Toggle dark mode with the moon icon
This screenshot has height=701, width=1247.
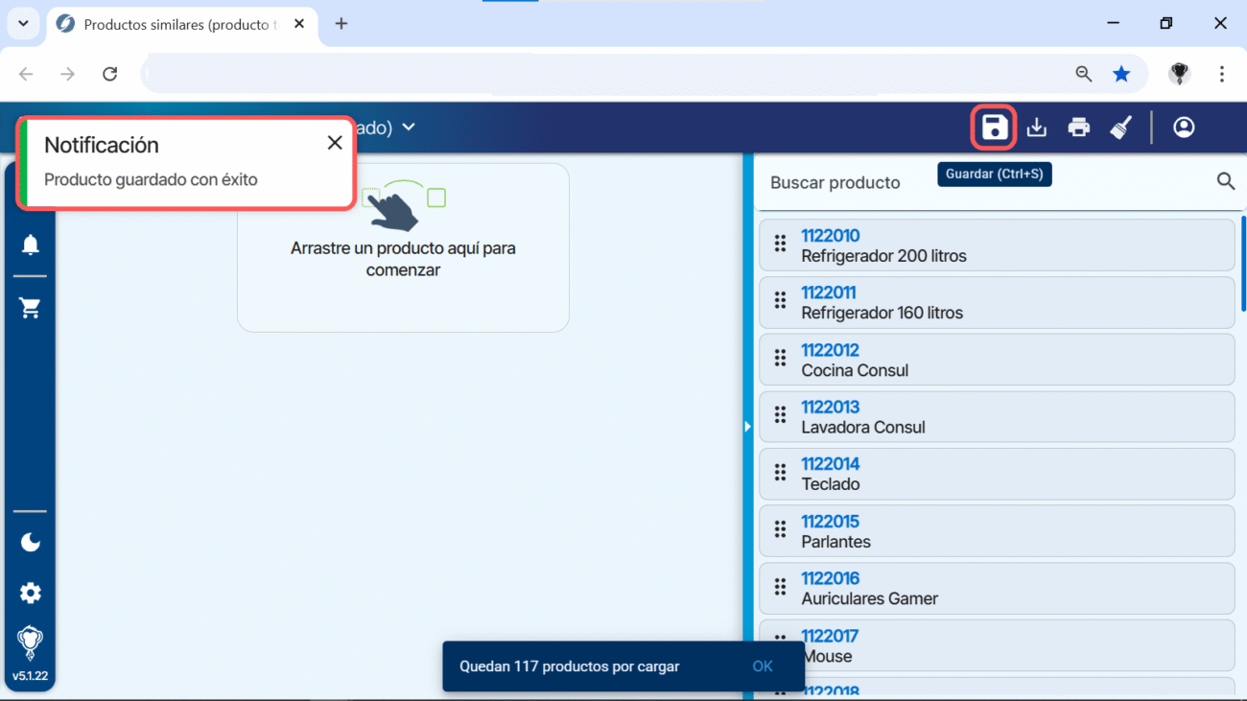(31, 543)
